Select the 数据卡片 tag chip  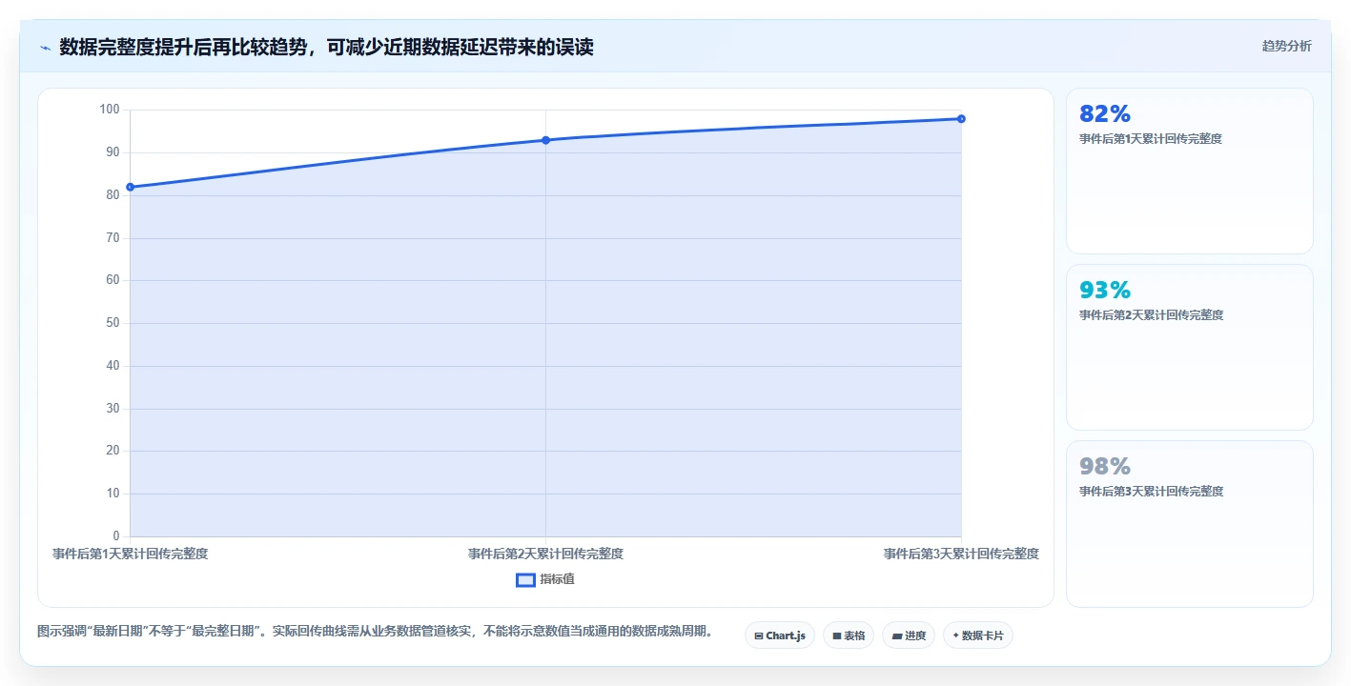977,636
